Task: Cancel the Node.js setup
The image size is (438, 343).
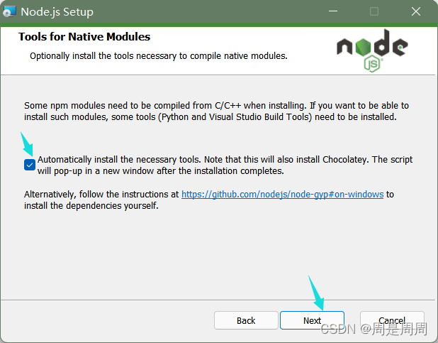Action: click(x=392, y=320)
